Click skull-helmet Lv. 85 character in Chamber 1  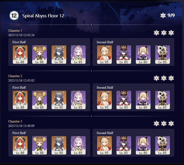(x=163, y=55)
